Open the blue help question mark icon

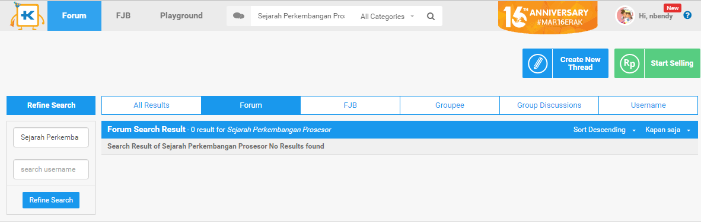click(x=687, y=15)
